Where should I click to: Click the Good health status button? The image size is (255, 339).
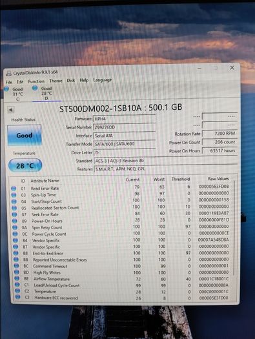tap(24, 136)
